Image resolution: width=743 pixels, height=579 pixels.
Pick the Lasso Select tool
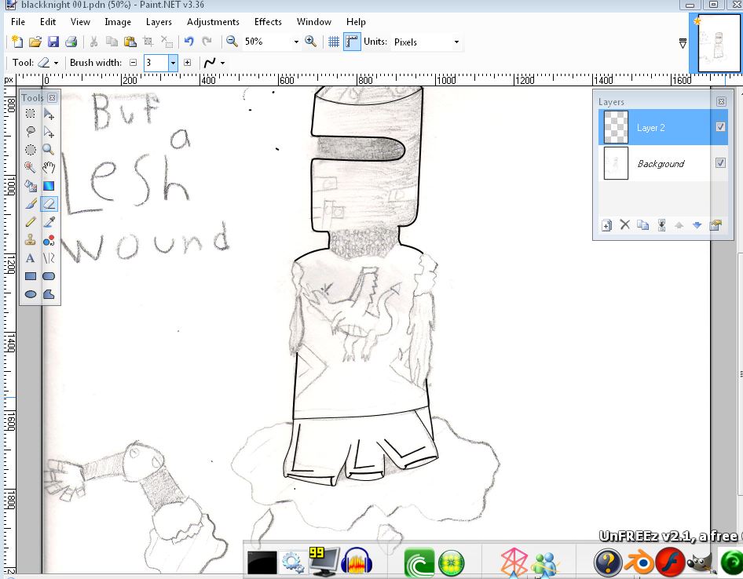point(31,132)
